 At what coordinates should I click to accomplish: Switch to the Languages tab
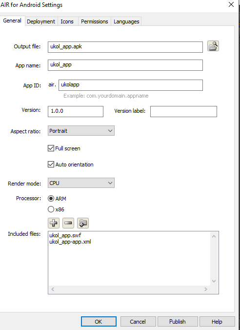[x=126, y=21]
